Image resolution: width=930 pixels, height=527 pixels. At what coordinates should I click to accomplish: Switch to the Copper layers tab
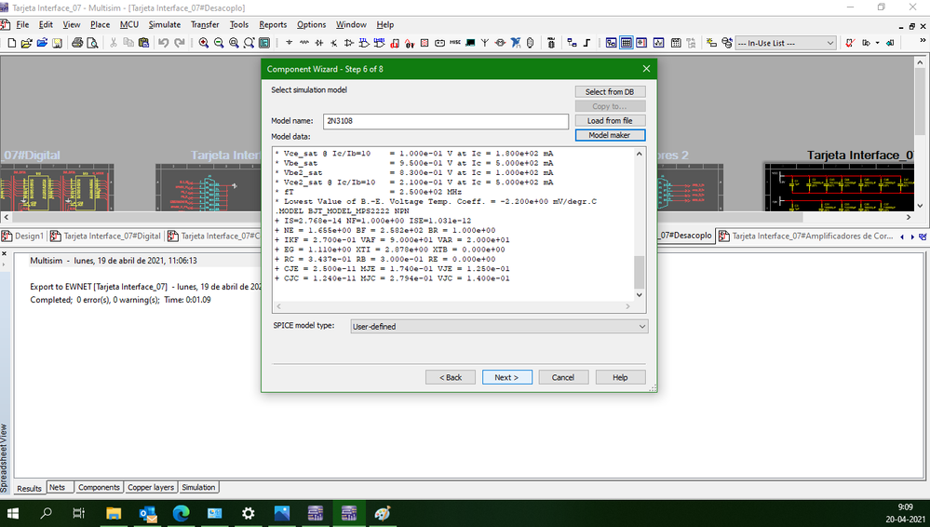(151, 487)
